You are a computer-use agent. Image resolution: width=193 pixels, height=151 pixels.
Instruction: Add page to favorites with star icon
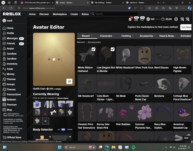pos(141,8)
